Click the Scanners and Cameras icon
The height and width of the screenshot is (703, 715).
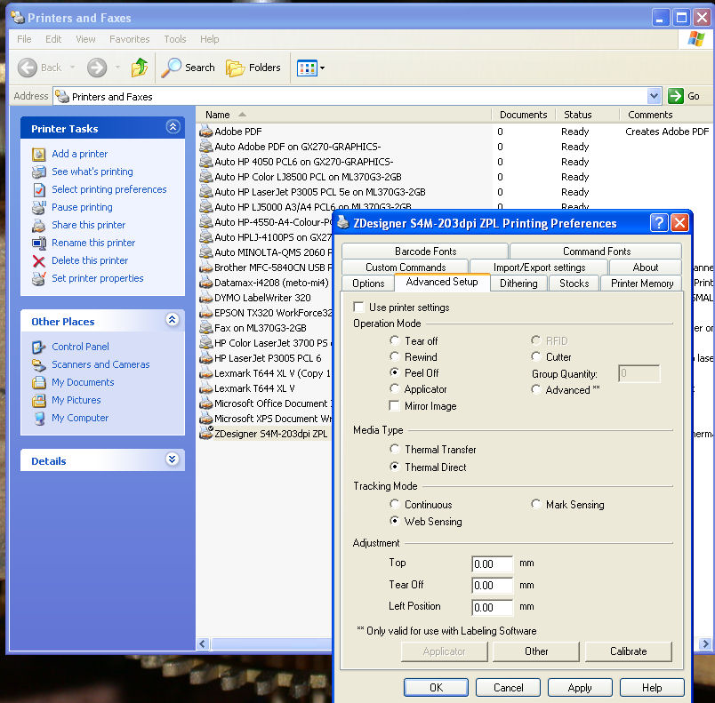point(39,365)
